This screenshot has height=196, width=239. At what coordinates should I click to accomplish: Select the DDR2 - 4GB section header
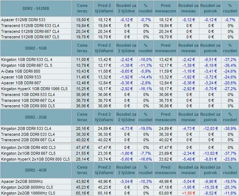pos(36,170)
